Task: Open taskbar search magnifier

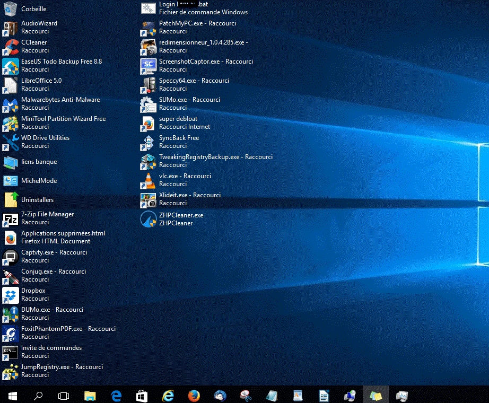Action: coord(38,396)
